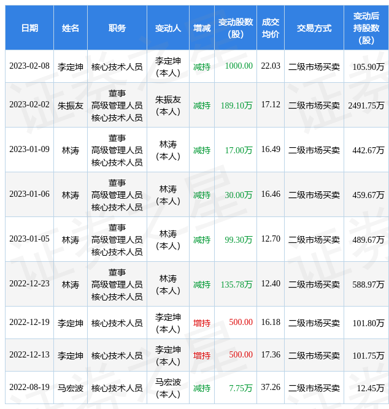The height and width of the screenshot is (409, 389).
Task: Click the 职务 column header
Action: click(117, 28)
